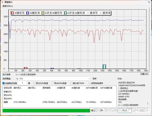Click the 缓内写入 column header
152x116 pixels.
click(17, 88)
